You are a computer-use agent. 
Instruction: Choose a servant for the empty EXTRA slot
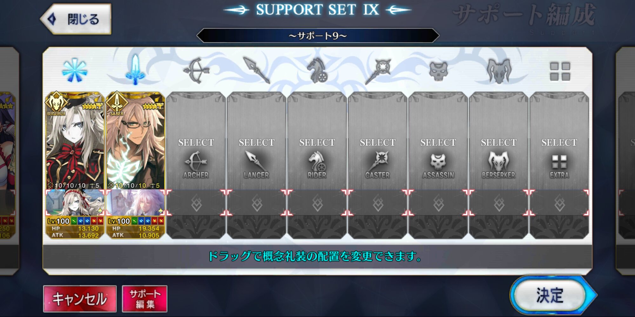(x=559, y=141)
